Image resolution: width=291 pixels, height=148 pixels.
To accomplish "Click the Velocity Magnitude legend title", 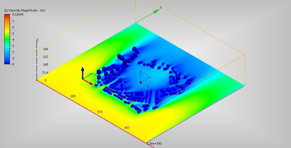I will [25, 10].
